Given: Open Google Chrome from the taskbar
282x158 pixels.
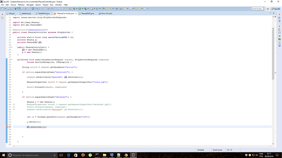Looking at the screenshot, I should (x=126, y=155).
